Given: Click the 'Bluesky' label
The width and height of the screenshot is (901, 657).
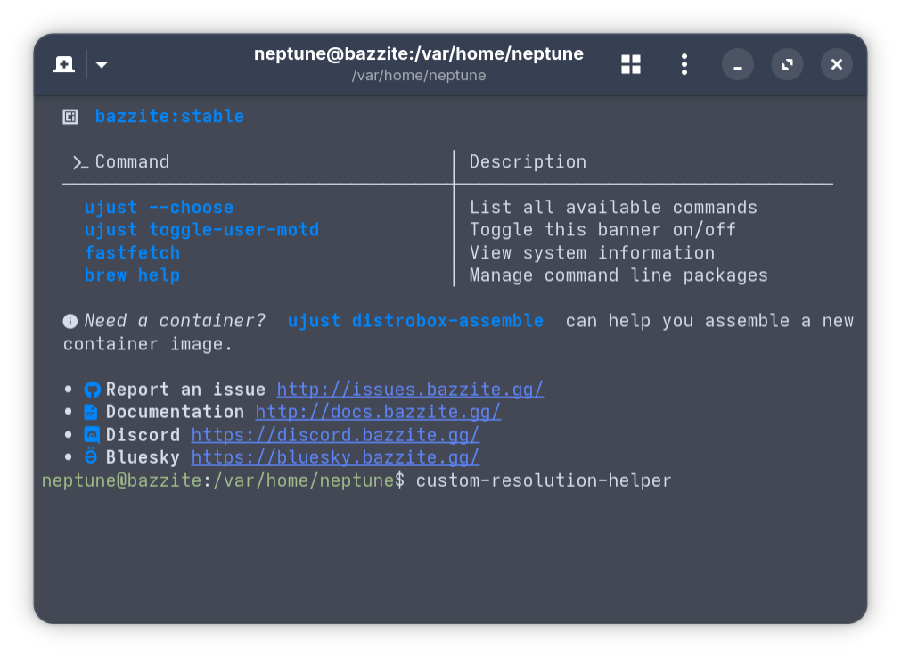Looking at the screenshot, I should point(143,457).
